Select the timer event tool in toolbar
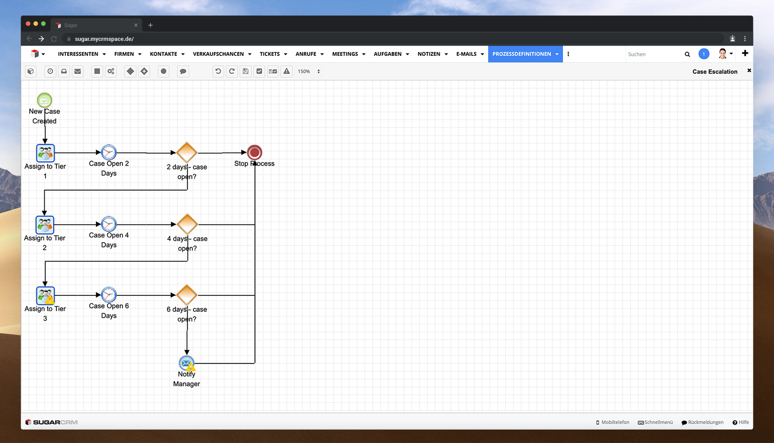Screen dimensions: 774x443 point(50,71)
